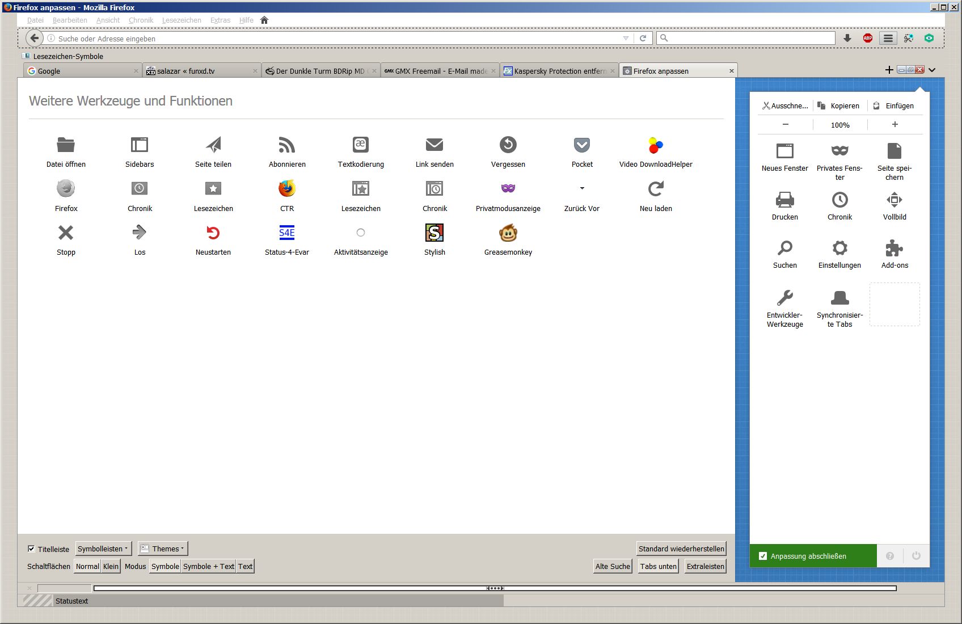This screenshot has height=624, width=962.
Task: Click Kopieren in the menu panel
Action: click(x=839, y=106)
